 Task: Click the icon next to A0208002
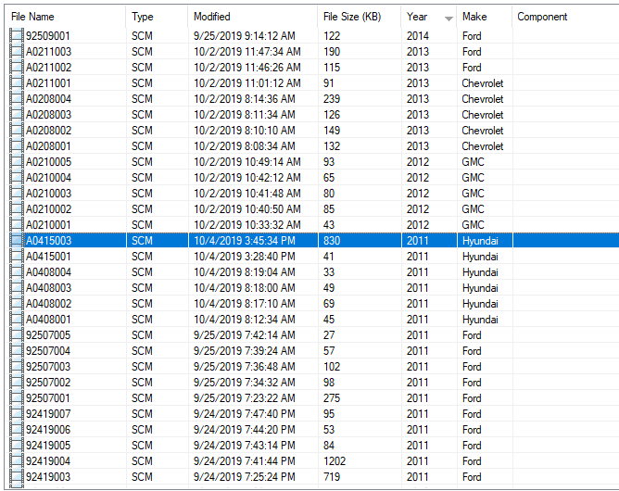pyautogui.click(x=17, y=131)
